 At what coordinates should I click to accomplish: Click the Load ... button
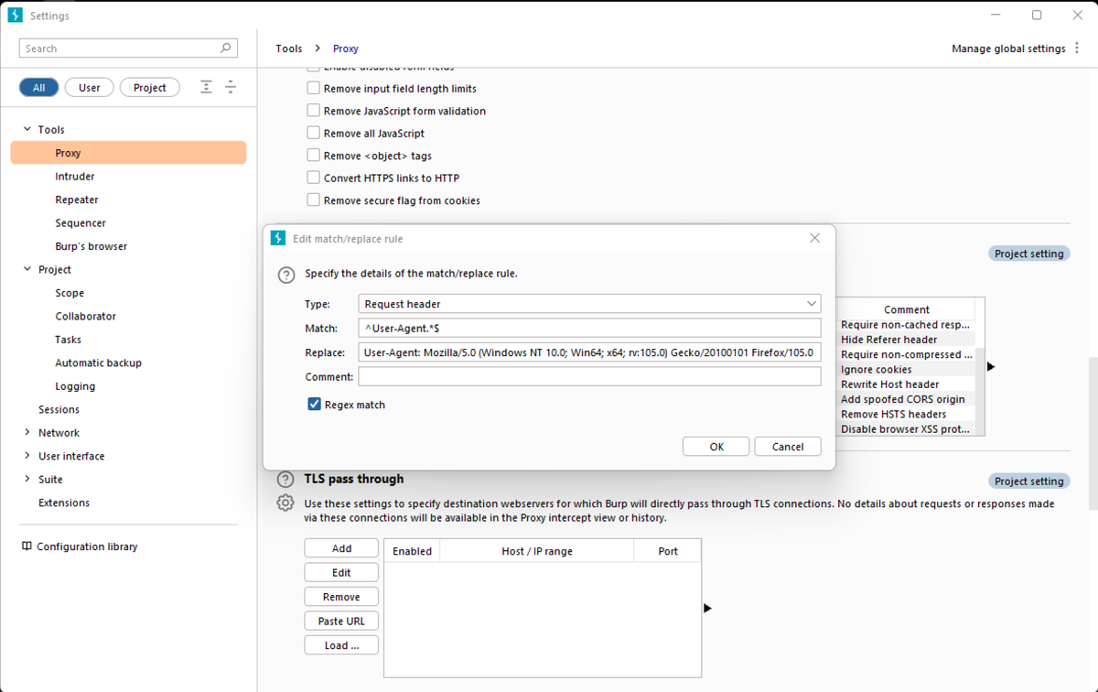341,645
